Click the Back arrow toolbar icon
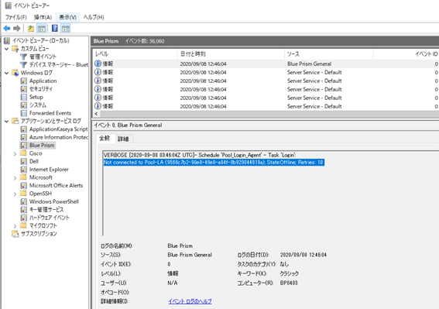 [x=7, y=29]
